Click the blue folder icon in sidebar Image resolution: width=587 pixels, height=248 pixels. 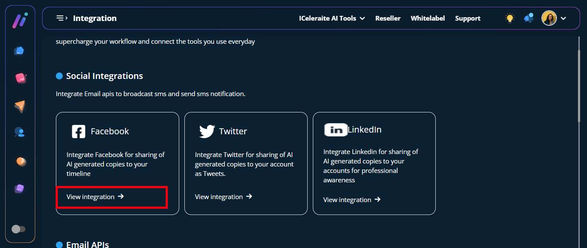(x=19, y=51)
